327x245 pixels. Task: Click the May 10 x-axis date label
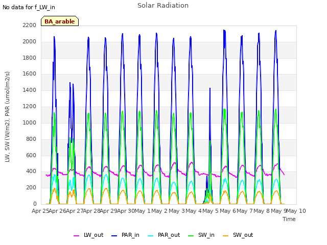pos(296,211)
